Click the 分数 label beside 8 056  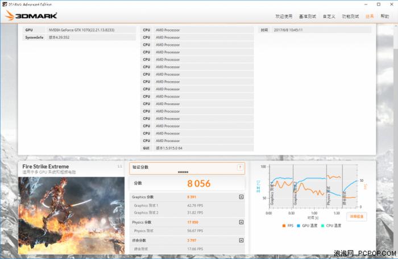138,183
